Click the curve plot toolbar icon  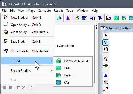pyautogui.click(x=109, y=18)
